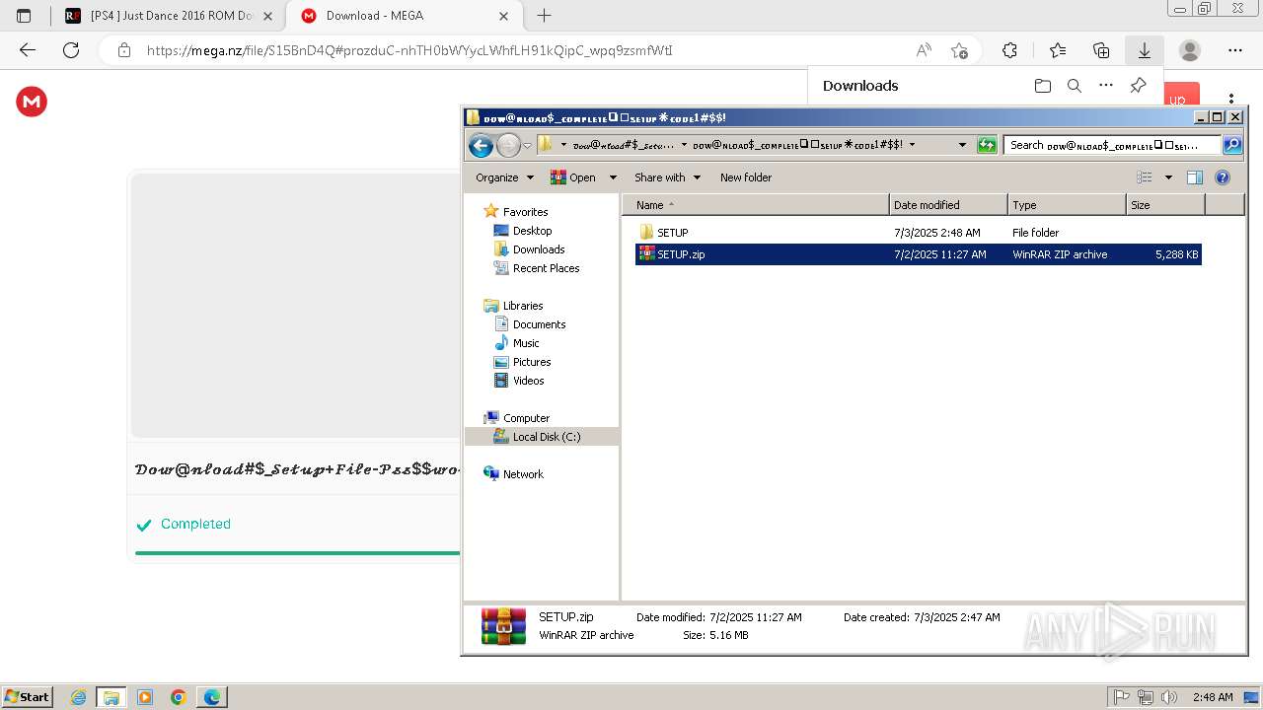Open Internet Explorer from taskbar
The image size is (1263, 710).
(79, 697)
